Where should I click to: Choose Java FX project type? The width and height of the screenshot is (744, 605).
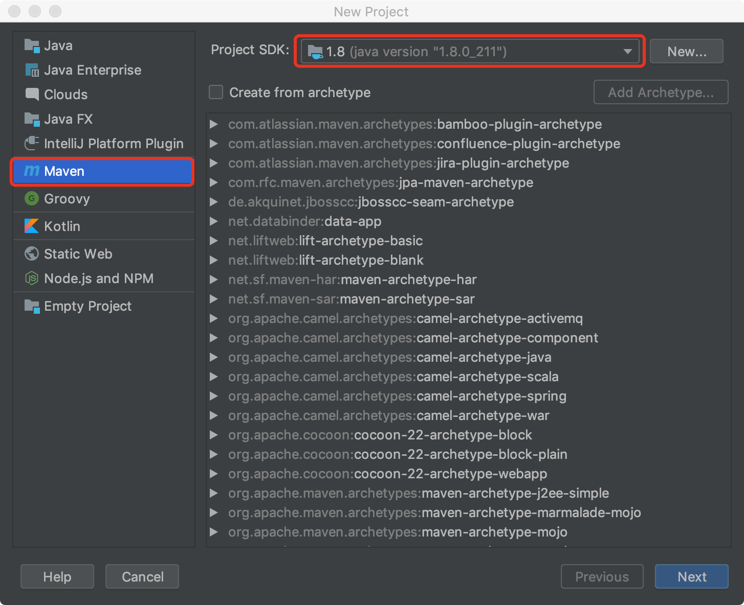[x=104, y=119]
